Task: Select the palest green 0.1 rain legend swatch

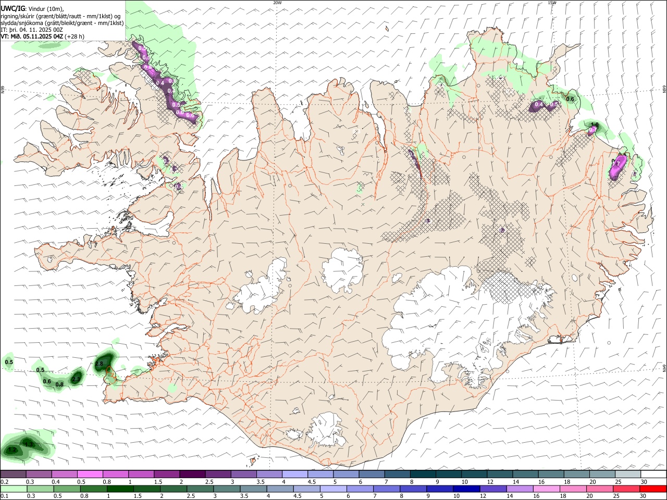Action: pos(14,489)
